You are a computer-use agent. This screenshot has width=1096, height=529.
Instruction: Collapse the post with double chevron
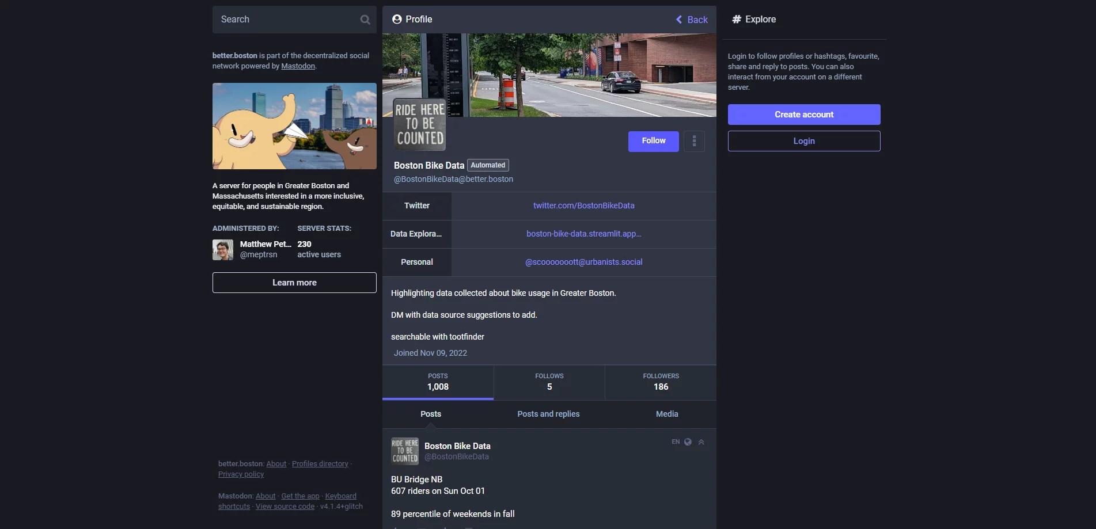click(701, 442)
